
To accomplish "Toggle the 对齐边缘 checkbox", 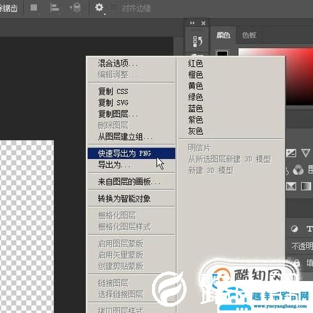I will click(x=114, y=8).
